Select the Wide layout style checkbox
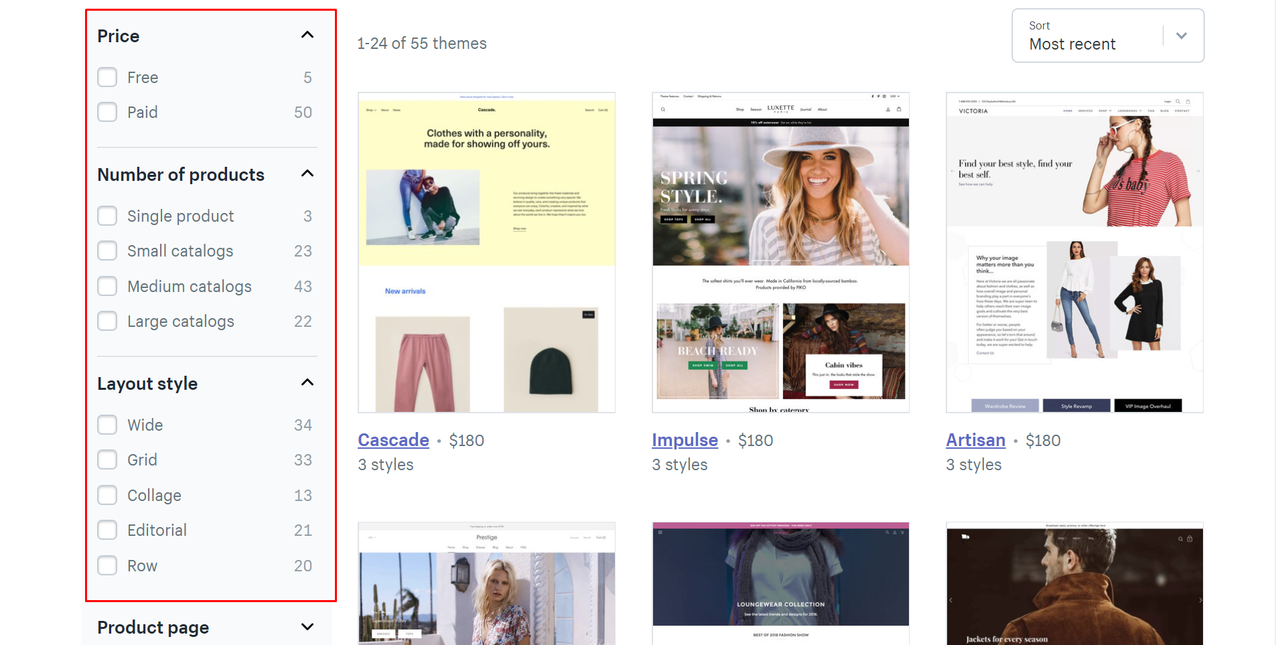Screen dimensions: 1276x645 [107, 425]
